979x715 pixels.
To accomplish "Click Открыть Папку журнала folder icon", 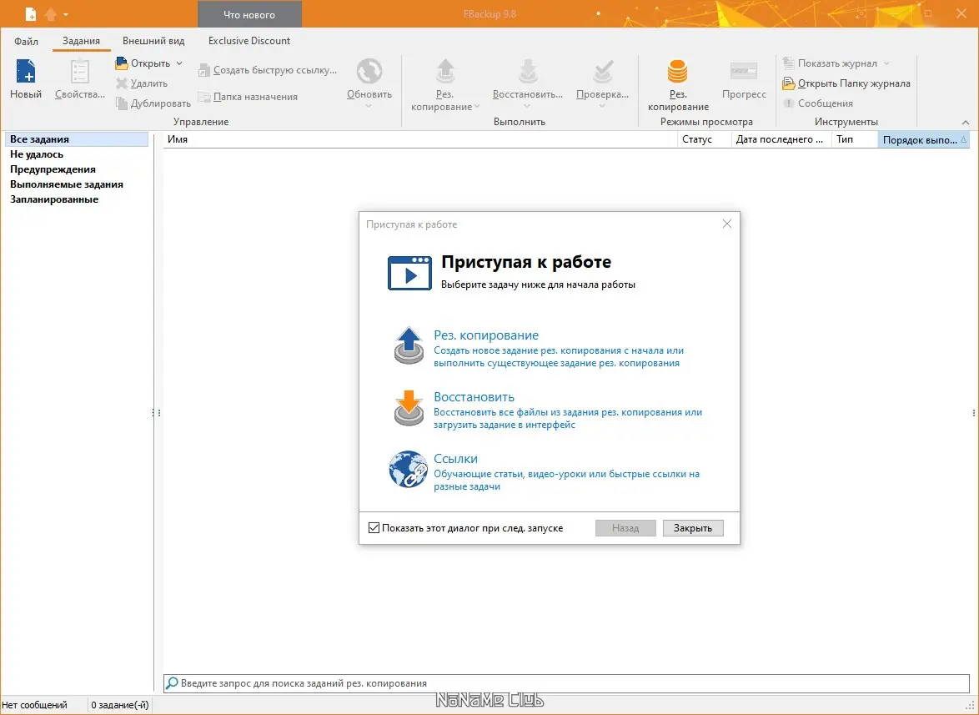I will pos(789,83).
